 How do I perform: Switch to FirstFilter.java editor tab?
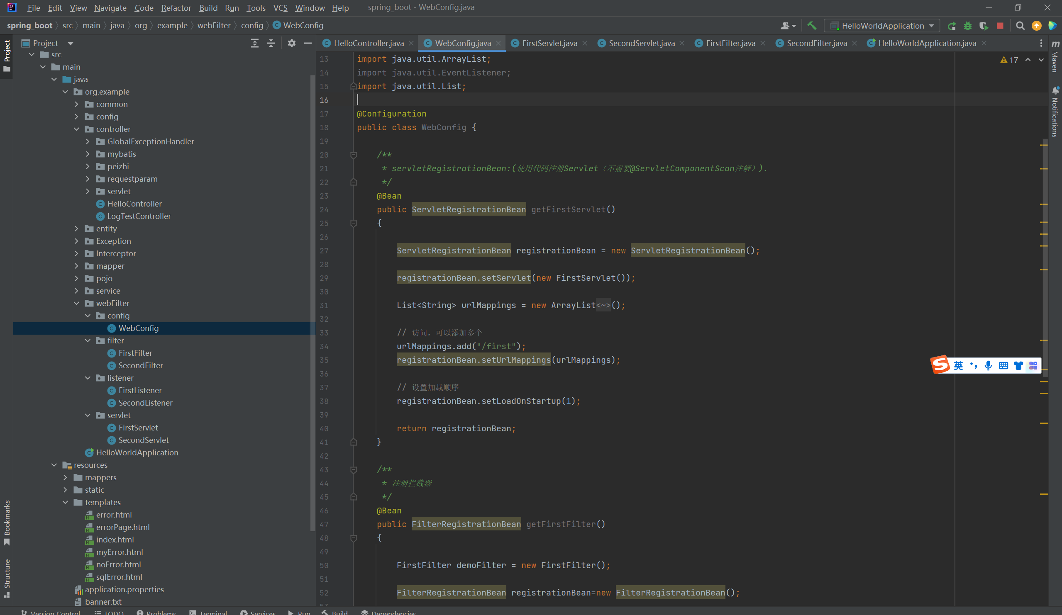point(730,43)
